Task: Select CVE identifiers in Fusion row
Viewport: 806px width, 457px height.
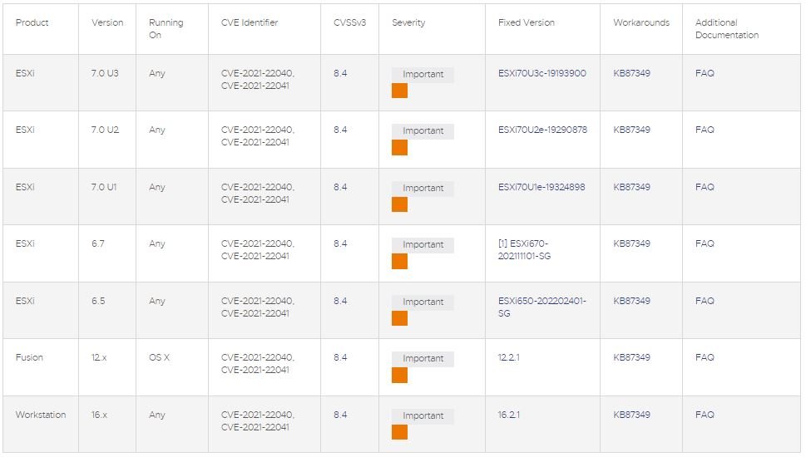Action: click(258, 364)
